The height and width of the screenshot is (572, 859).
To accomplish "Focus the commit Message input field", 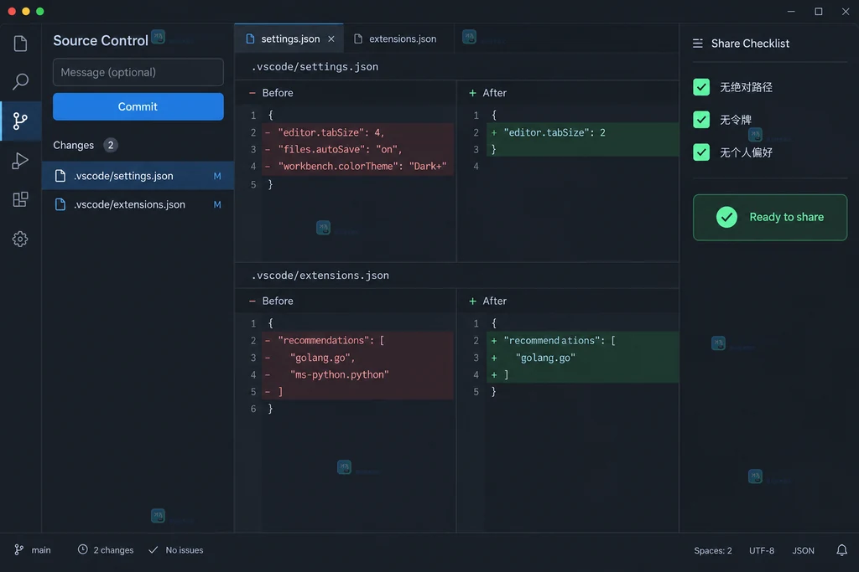I will [x=138, y=72].
